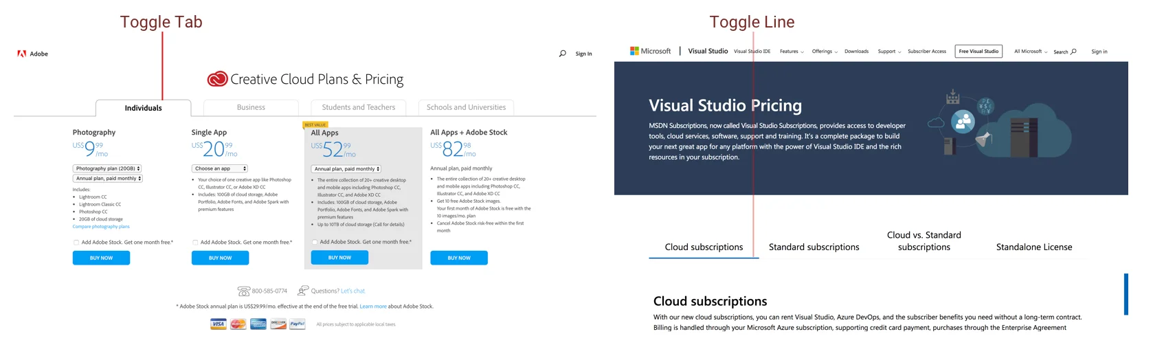This screenshot has width=1175, height=356.
Task: Open the Downloads nav link
Action: click(856, 52)
